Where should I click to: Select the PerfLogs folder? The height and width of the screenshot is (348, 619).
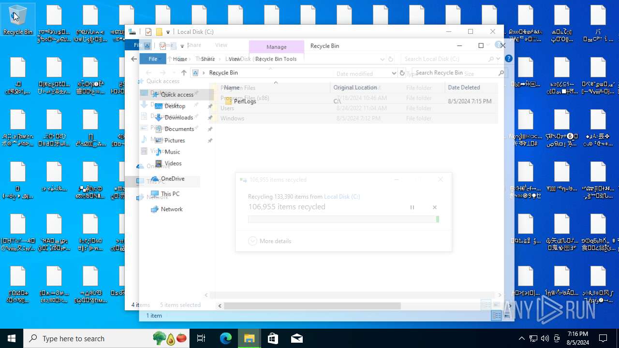pyautogui.click(x=245, y=101)
